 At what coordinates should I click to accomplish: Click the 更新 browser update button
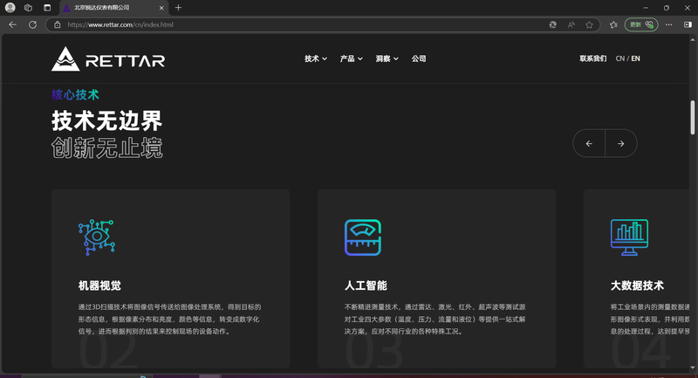[x=641, y=24]
